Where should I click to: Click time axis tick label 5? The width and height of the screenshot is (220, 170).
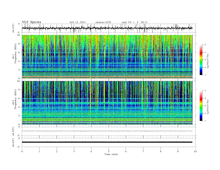point(109,151)
